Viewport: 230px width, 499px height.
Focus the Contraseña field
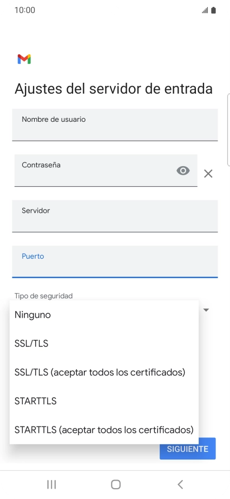coord(106,170)
